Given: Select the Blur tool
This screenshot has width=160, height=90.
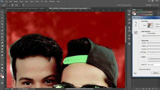Looking at the screenshot, I should [2, 49].
